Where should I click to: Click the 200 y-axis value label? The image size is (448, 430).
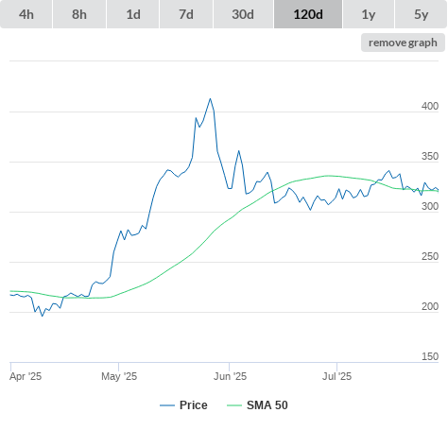[x=430, y=306]
